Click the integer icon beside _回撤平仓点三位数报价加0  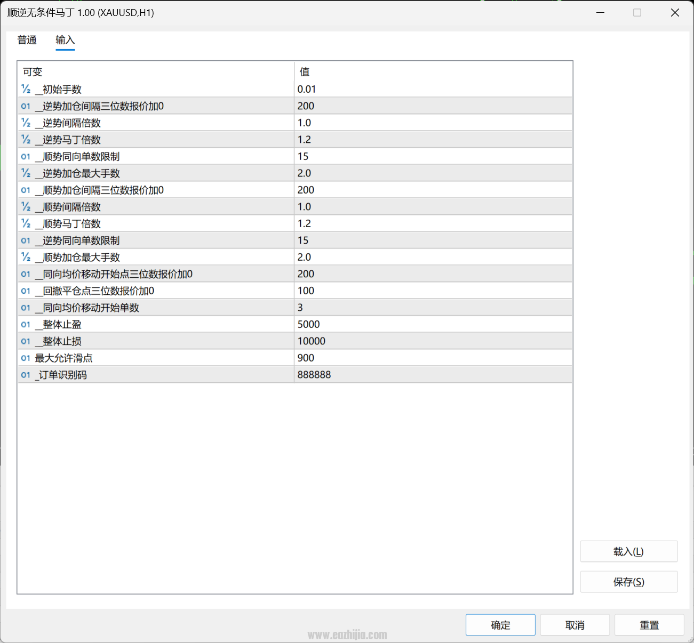26,291
